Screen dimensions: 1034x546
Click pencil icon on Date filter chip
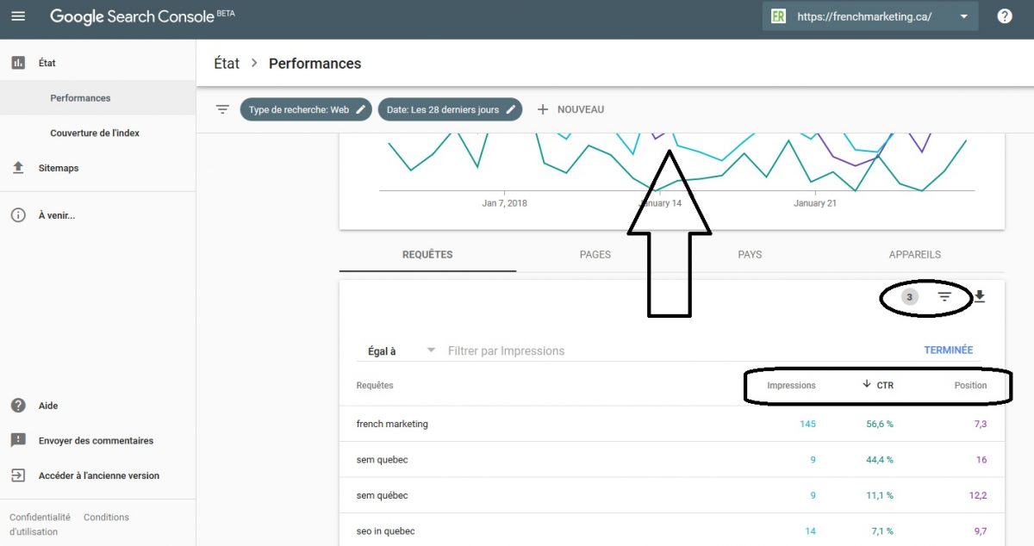click(511, 109)
